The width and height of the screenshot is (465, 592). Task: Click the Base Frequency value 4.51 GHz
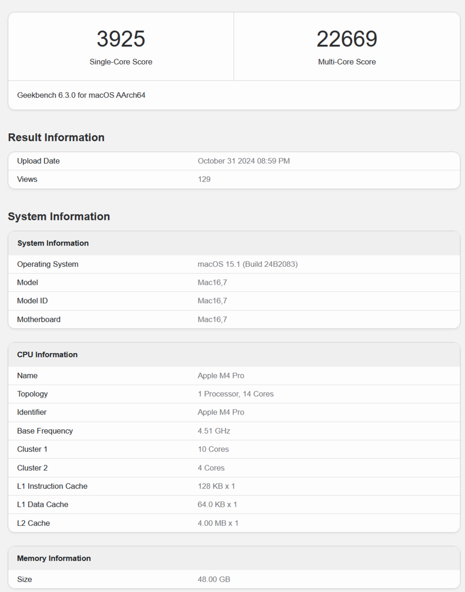(214, 431)
